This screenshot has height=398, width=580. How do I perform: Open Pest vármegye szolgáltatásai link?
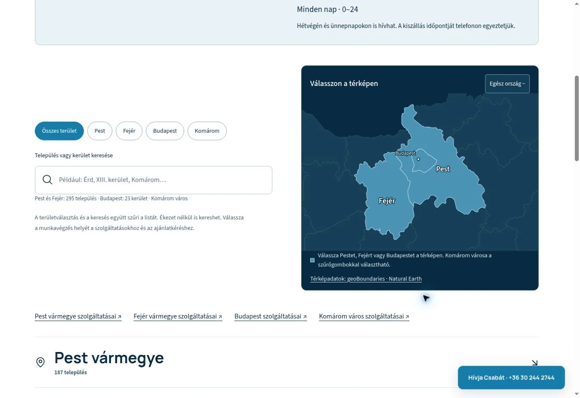pyautogui.click(x=78, y=316)
